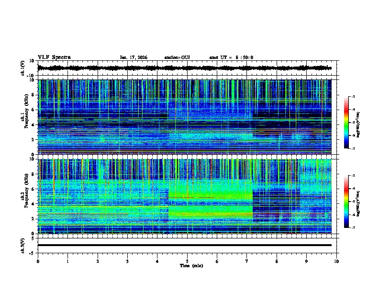379x293 pixels.
Task: Click the "9" minute tick label
Action: tap(306, 261)
